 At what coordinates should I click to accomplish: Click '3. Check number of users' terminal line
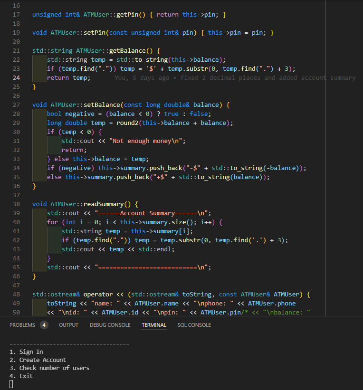(x=49, y=368)
